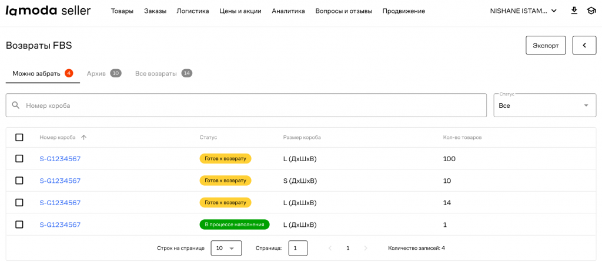Expand the NISHANE ISTAM account menu

(523, 11)
